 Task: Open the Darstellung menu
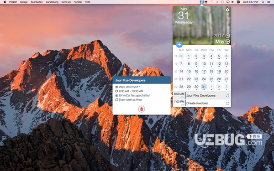point(52,2)
